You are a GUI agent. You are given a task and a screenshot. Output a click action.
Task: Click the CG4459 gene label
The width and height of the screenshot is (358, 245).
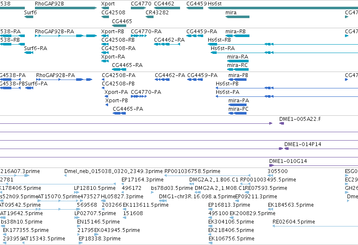[196, 4]
